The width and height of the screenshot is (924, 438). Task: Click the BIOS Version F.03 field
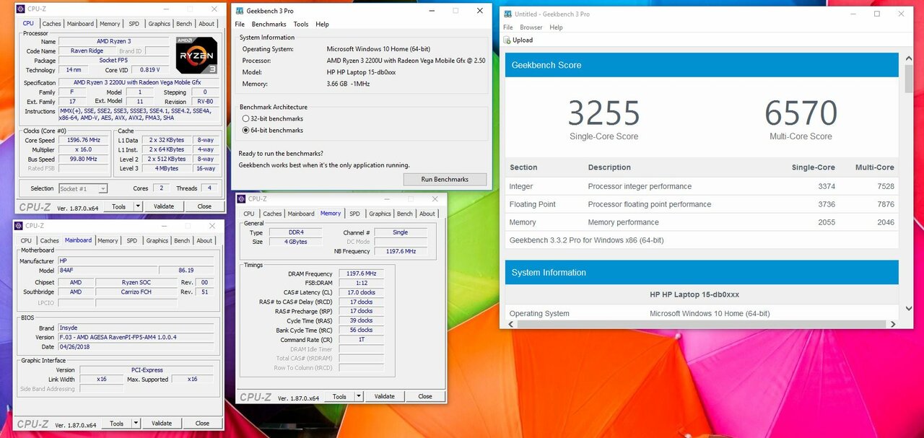point(136,337)
